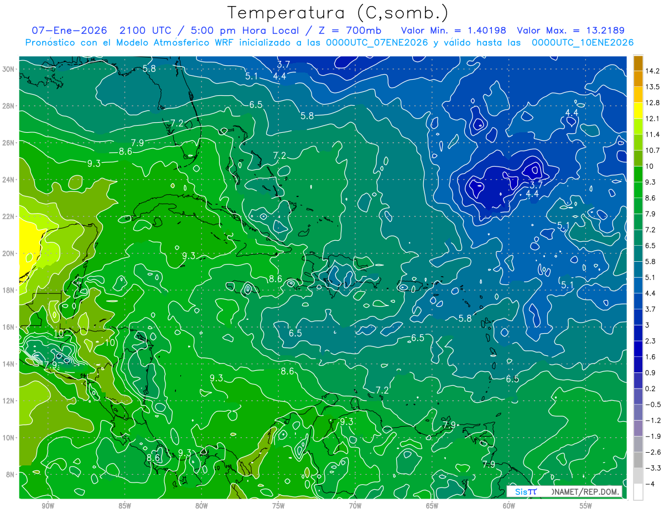
Task: Click the "-1.2" legend value
Action: [653, 421]
